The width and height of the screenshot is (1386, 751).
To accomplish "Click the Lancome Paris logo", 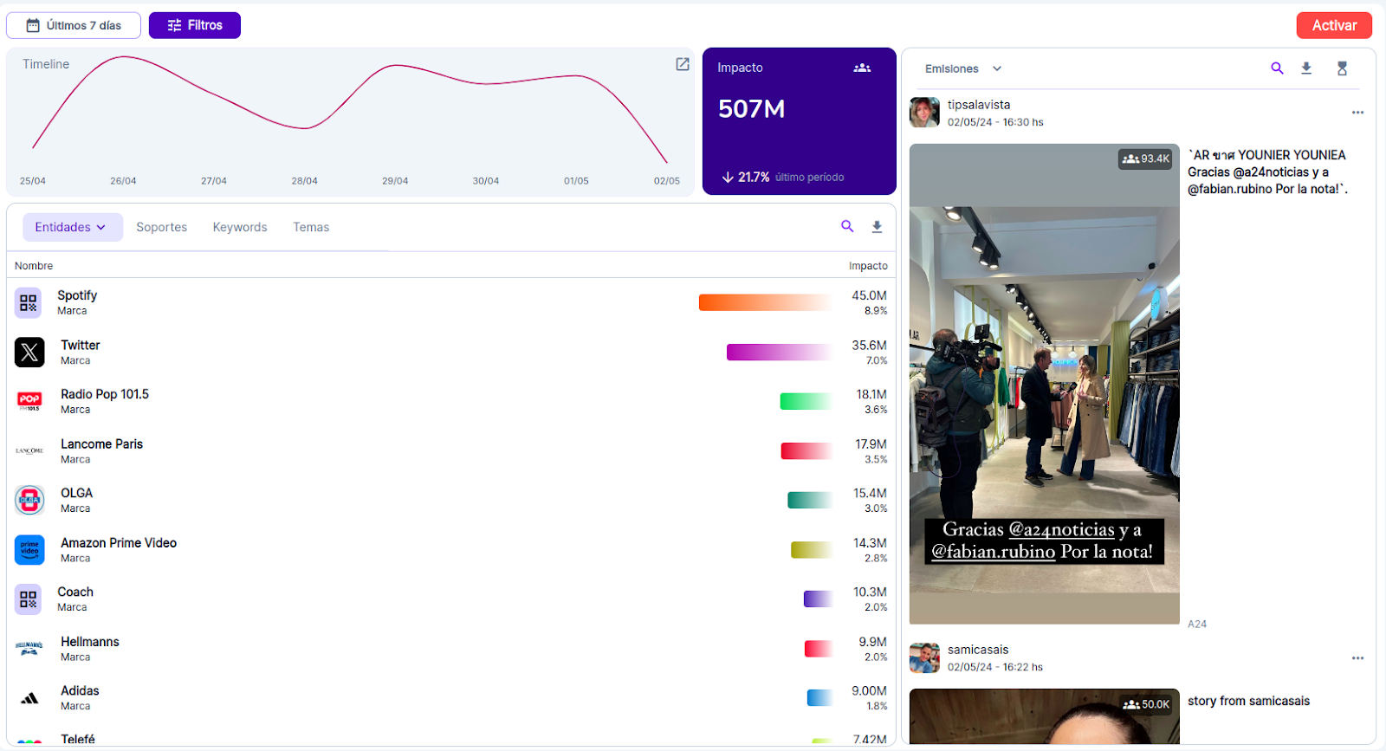I will click(x=29, y=450).
